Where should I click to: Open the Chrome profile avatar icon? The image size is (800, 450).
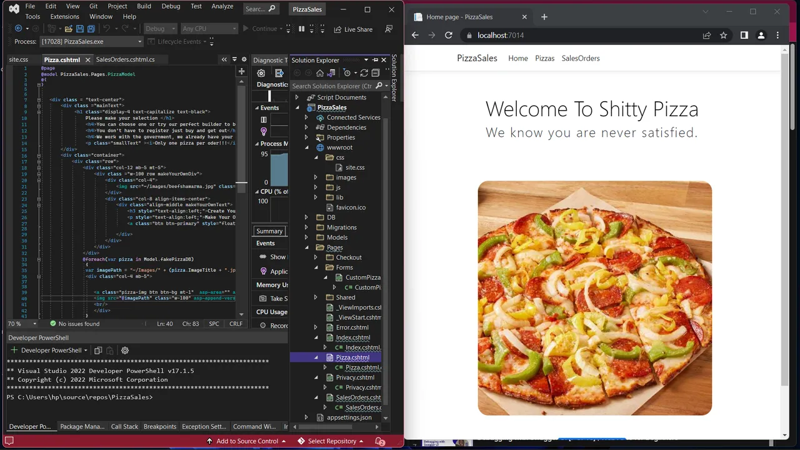pyautogui.click(x=761, y=36)
